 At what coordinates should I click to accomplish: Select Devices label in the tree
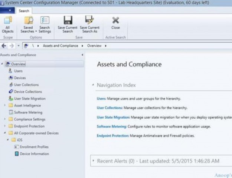pyautogui.click(x=20, y=78)
